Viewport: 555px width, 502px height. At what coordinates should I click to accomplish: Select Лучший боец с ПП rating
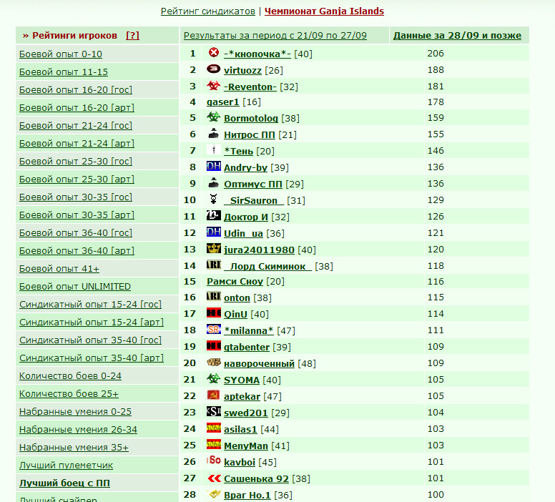click(x=64, y=483)
